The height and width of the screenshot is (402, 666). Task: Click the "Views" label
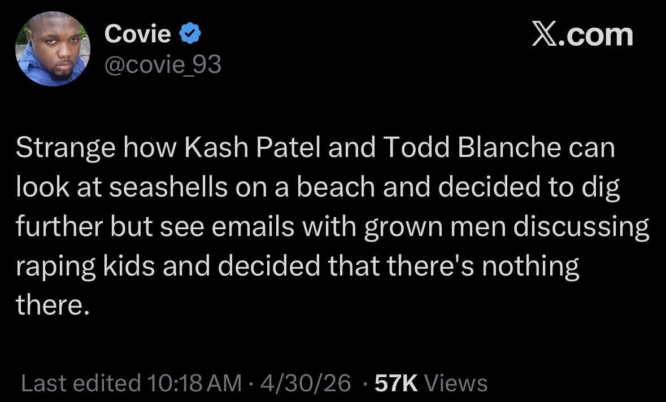pos(455,383)
